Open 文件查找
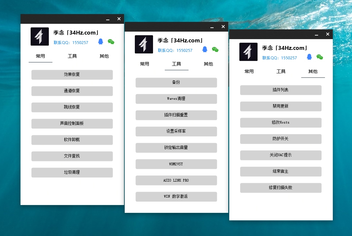 coord(72,156)
